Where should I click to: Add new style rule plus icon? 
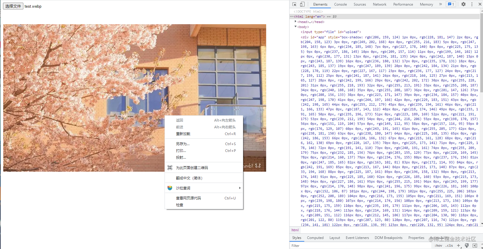[x=458, y=245]
